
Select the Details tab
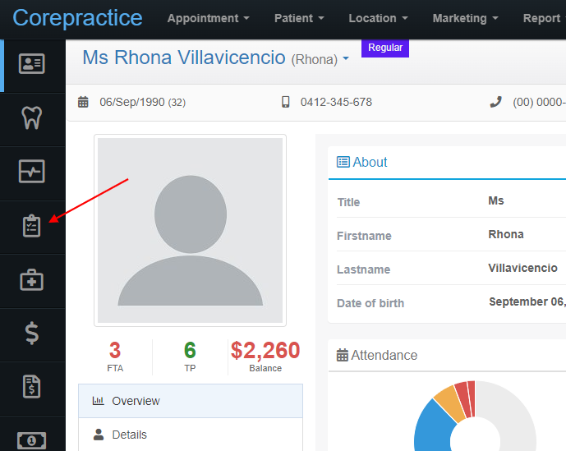coord(191,435)
